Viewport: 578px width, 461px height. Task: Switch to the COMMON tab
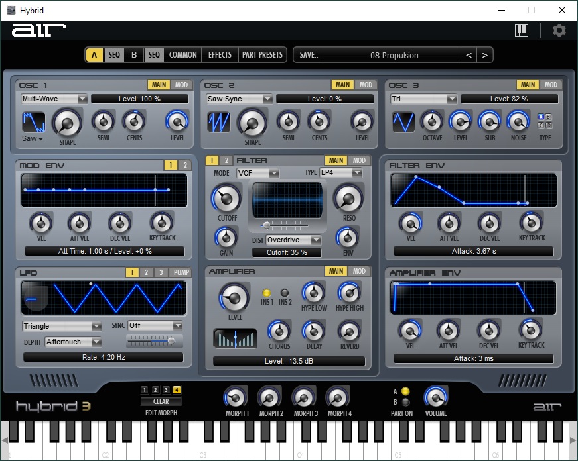pos(183,55)
